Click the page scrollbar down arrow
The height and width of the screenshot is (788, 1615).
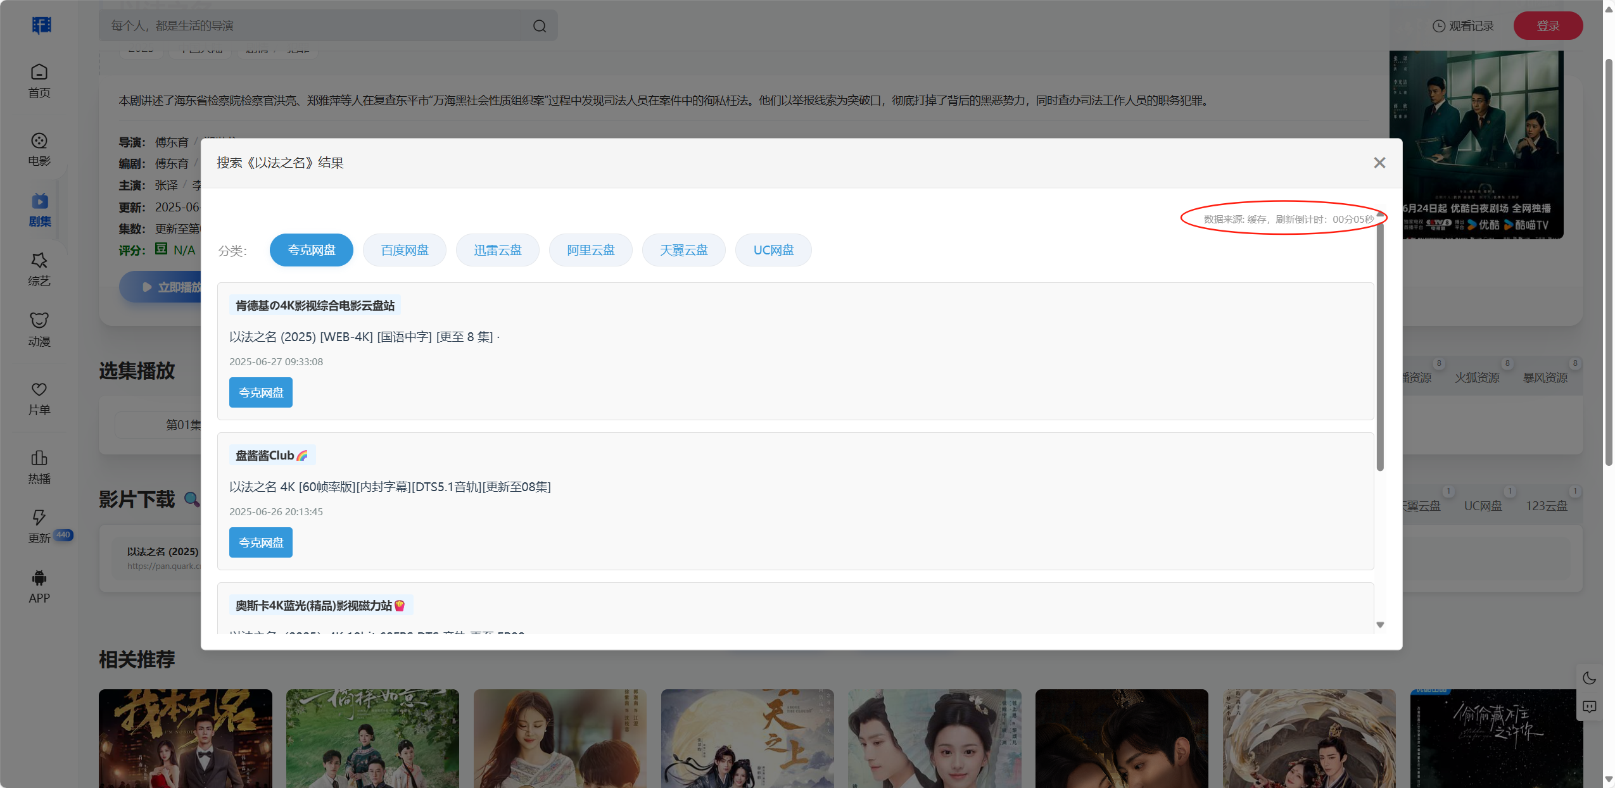1609,780
